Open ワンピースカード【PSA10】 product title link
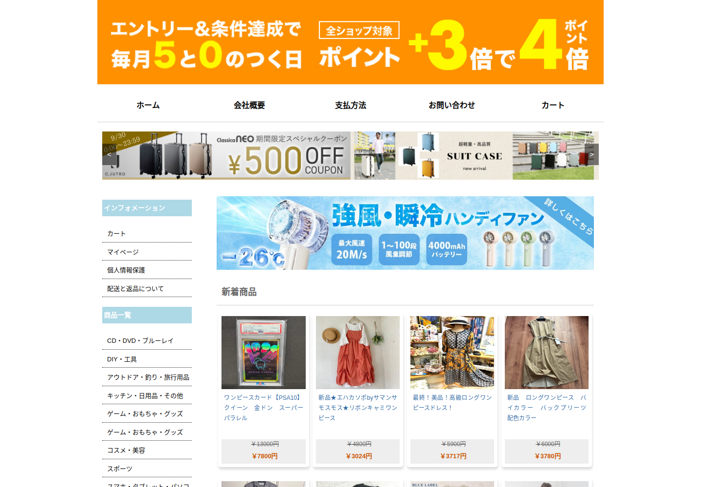This screenshot has height=487, width=701. [x=263, y=408]
